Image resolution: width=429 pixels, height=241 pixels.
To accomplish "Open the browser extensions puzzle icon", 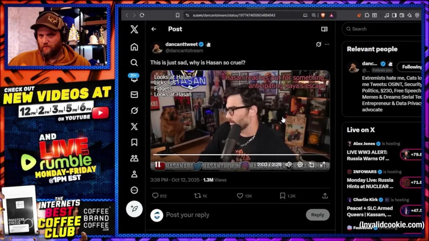I will click(367, 15).
